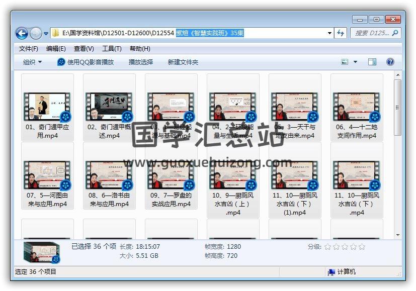Click 新建文件夹 button
Viewport: 416px width, 291px height.
pyautogui.click(x=183, y=62)
